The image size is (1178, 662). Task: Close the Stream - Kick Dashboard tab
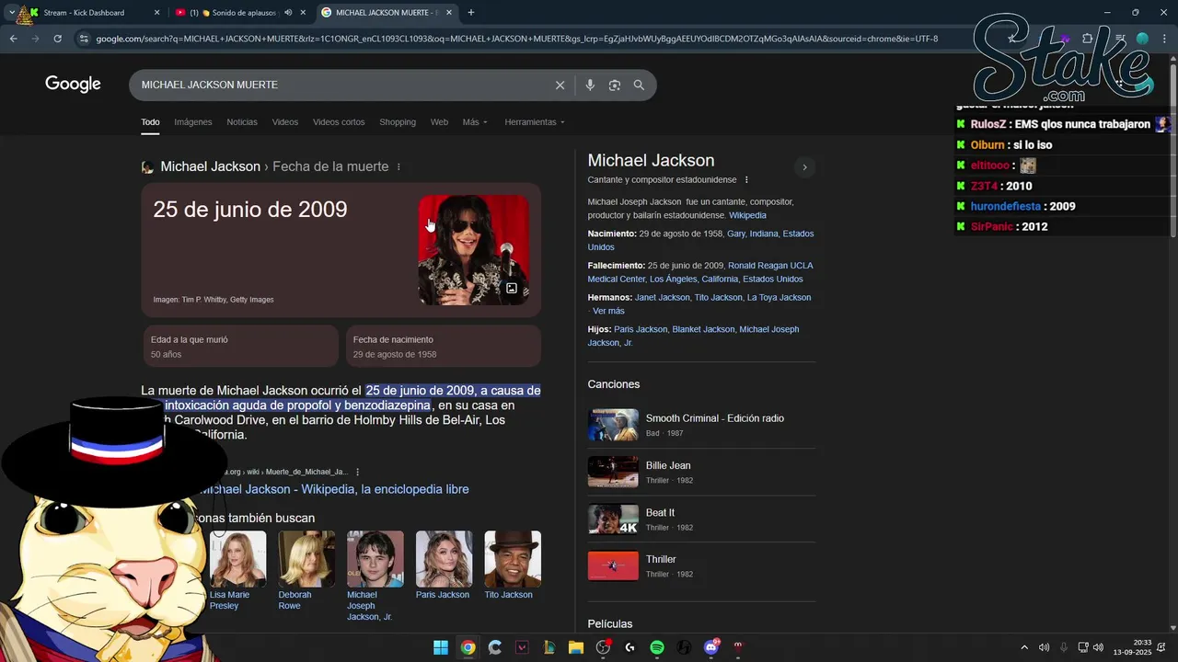pyautogui.click(x=156, y=13)
